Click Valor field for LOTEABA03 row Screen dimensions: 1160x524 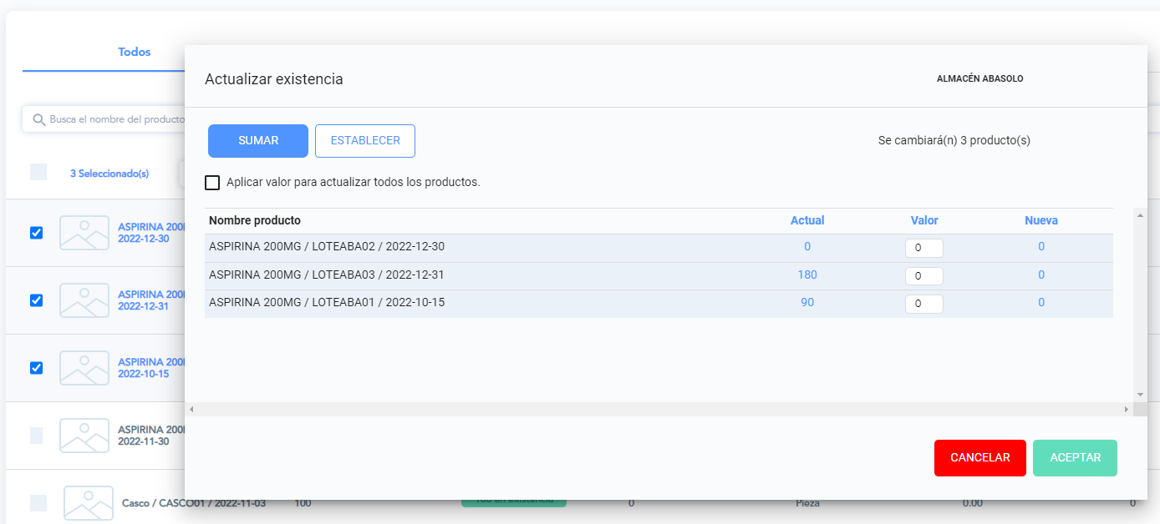(x=924, y=276)
